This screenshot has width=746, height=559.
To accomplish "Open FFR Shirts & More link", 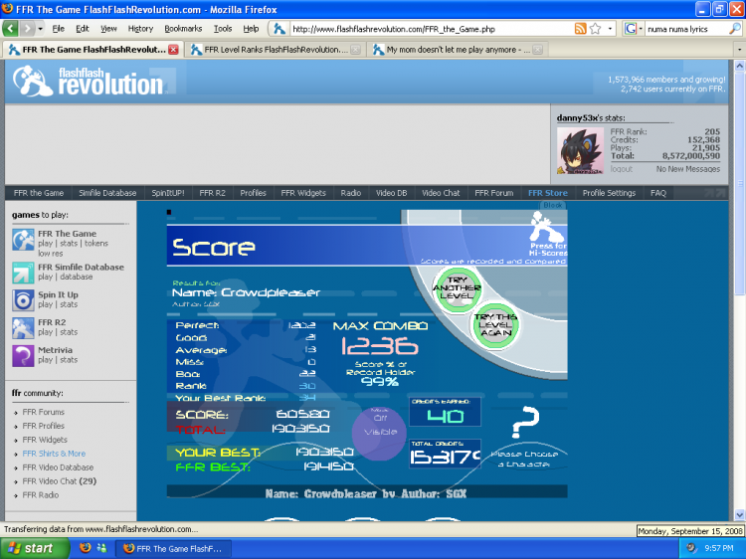I will (54, 454).
